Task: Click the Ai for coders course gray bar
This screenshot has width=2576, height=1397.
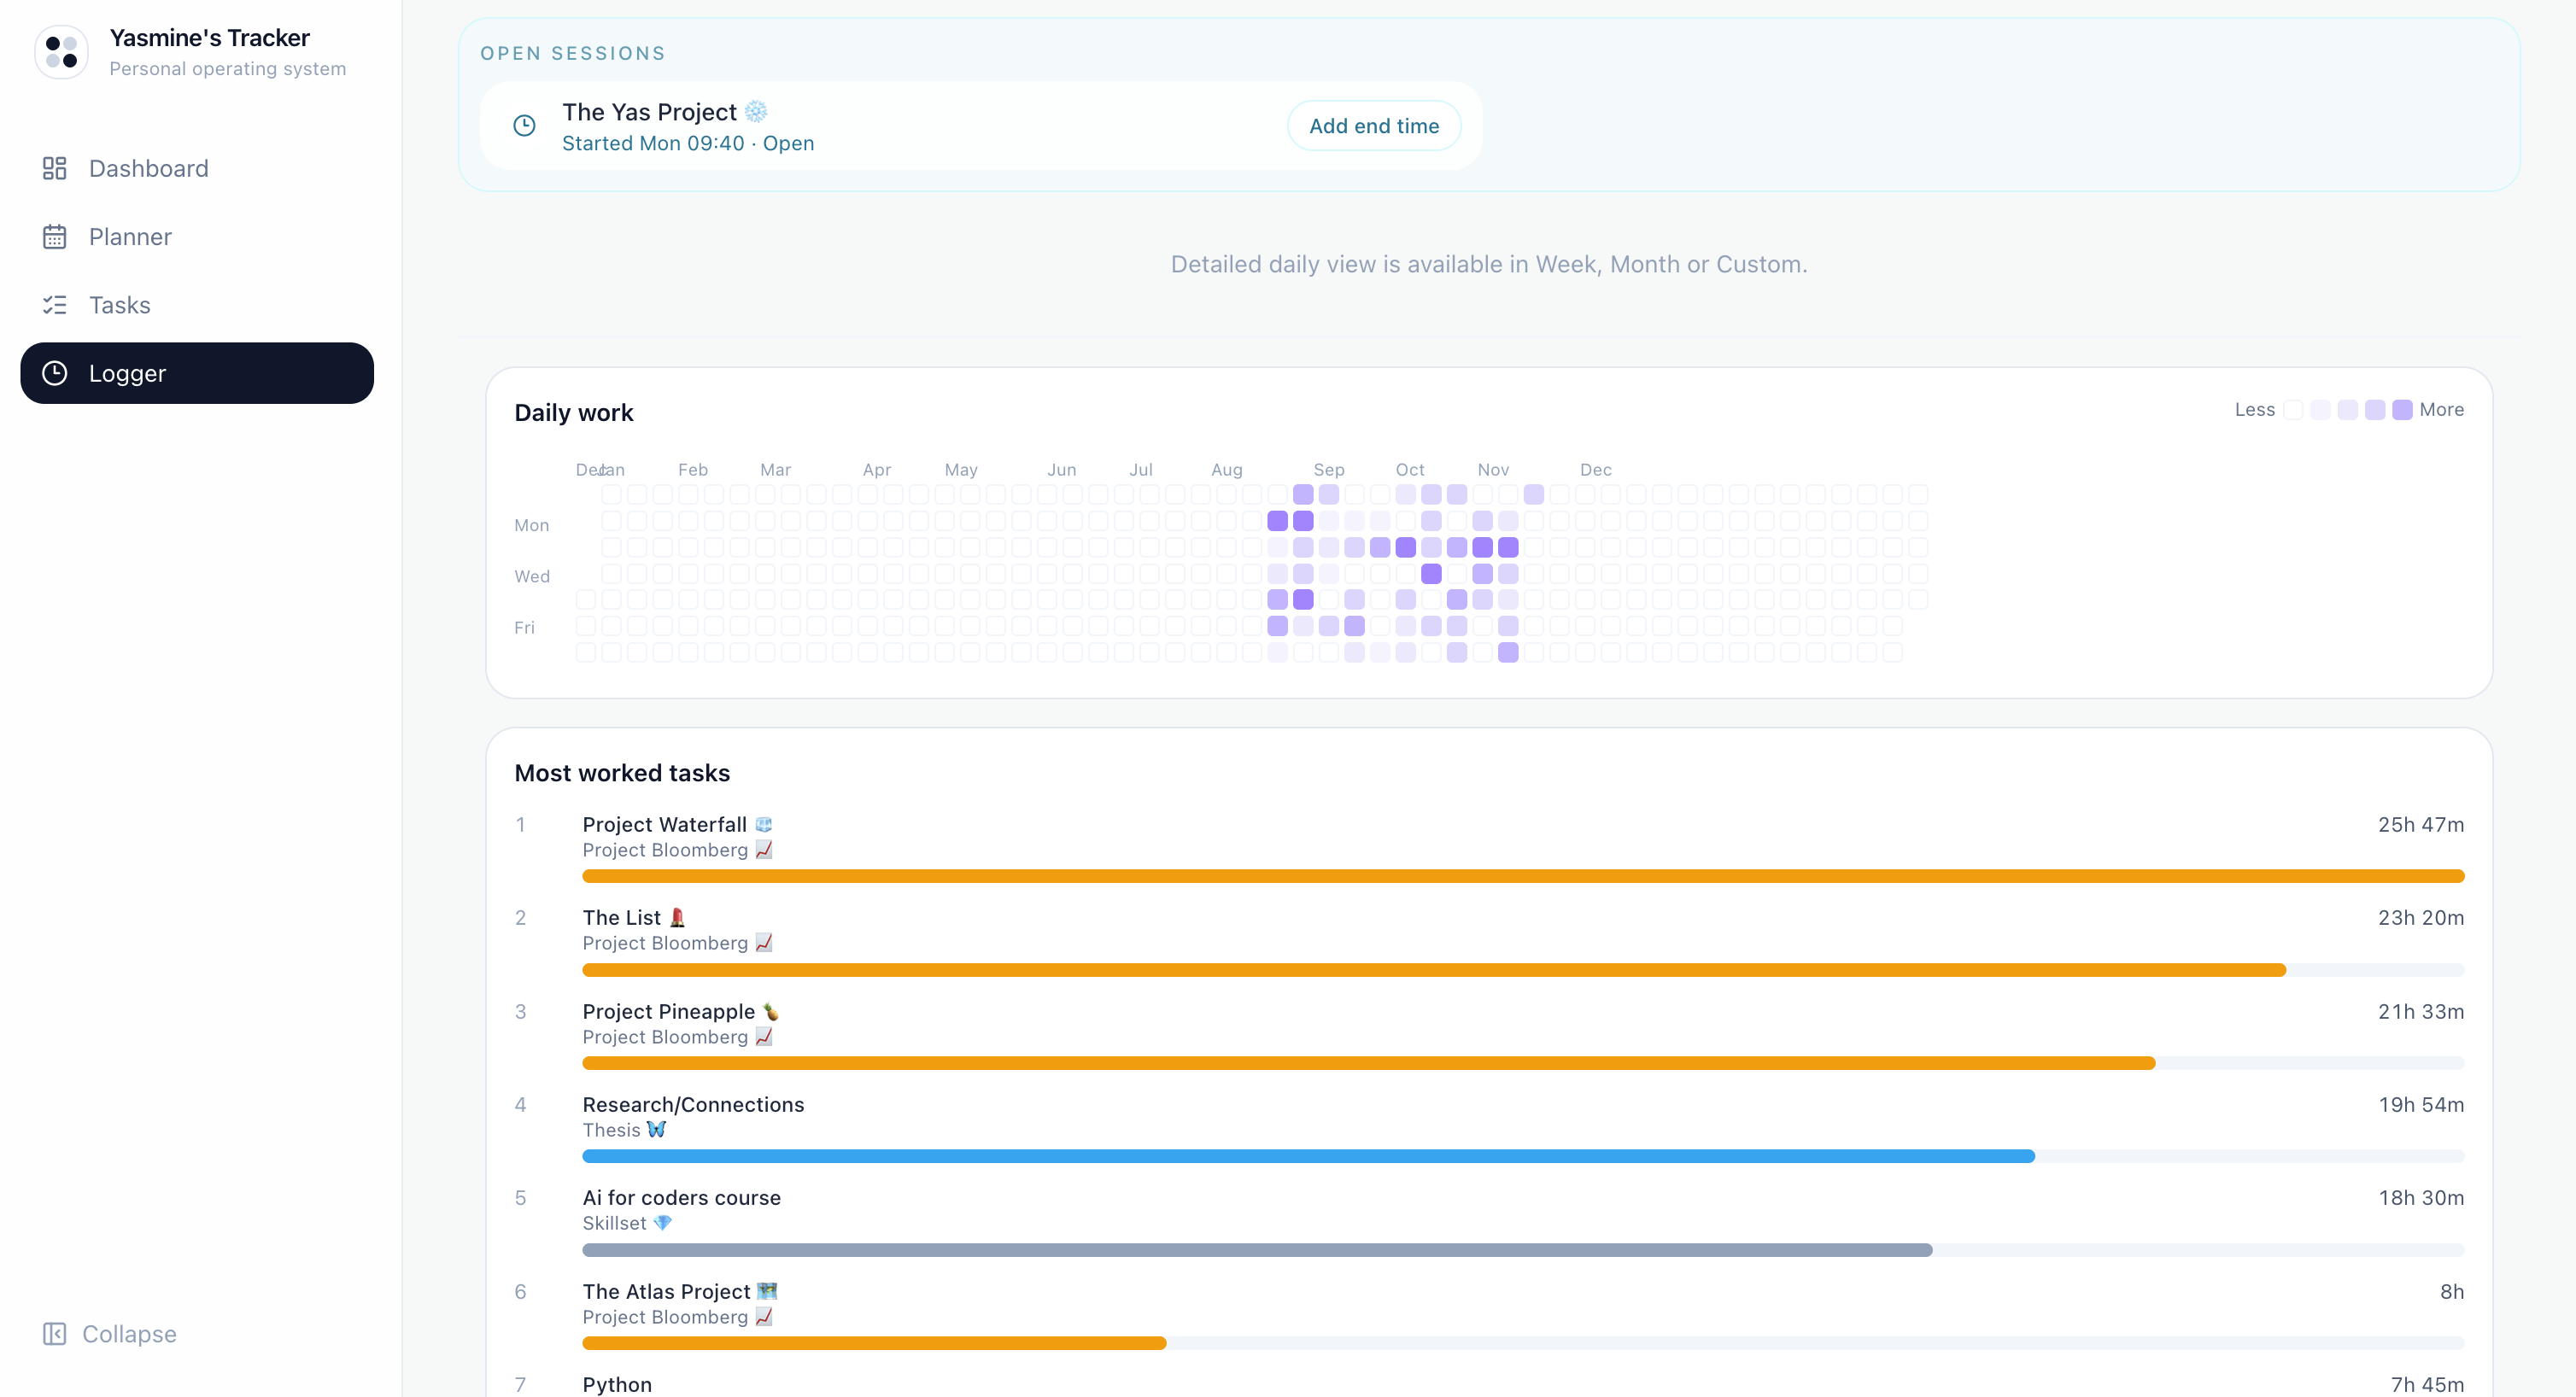Action: click(1257, 1250)
